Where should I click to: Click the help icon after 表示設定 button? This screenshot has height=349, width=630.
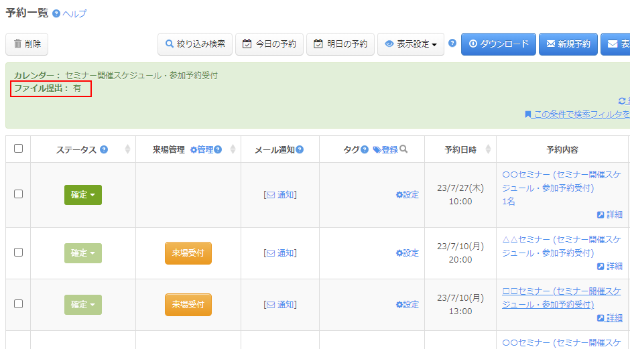[x=452, y=44]
